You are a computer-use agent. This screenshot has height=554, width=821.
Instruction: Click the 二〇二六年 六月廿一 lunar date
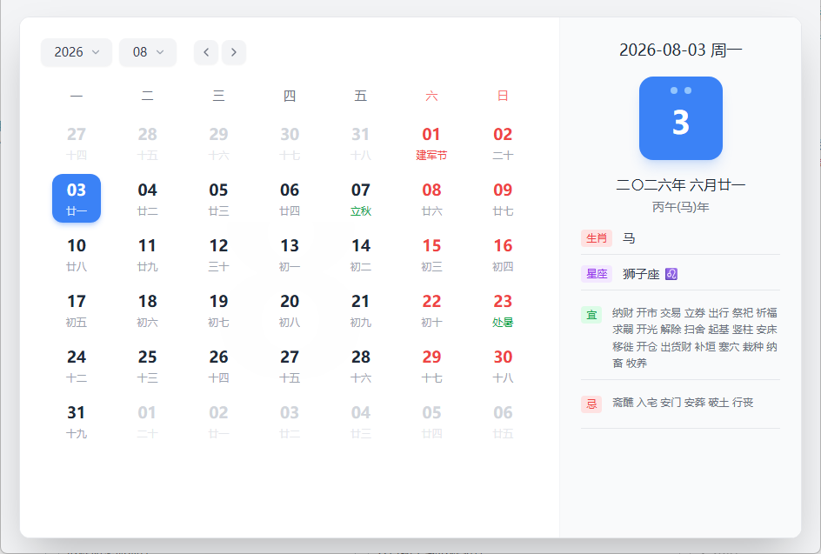(681, 185)
